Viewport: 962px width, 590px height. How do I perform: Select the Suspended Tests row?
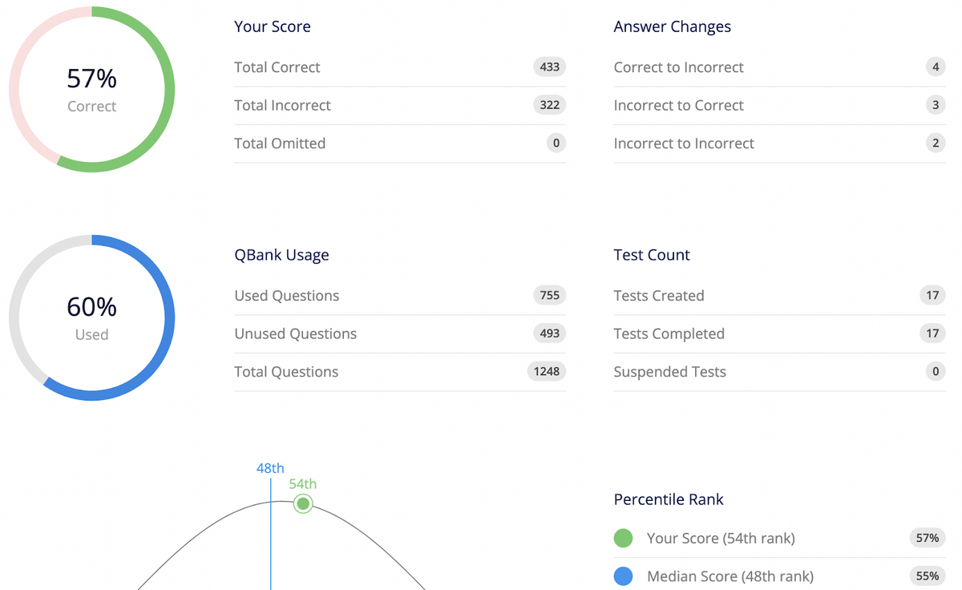[779, 372]
